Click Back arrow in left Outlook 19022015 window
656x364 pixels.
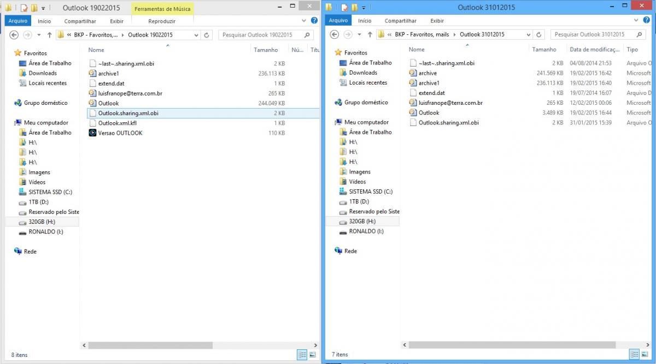[14, 34]
